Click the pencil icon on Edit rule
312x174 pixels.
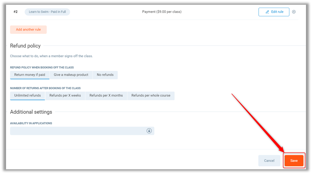(266, 12)
